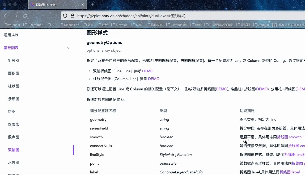Go to 面积图 sidebar item

click(14, 73)
